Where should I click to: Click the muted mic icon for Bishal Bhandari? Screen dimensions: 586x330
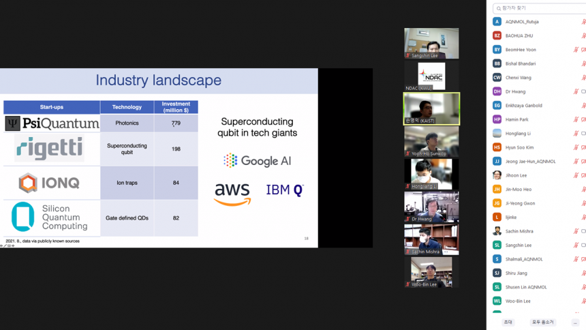pyautogui.click(x=583, y=63)
